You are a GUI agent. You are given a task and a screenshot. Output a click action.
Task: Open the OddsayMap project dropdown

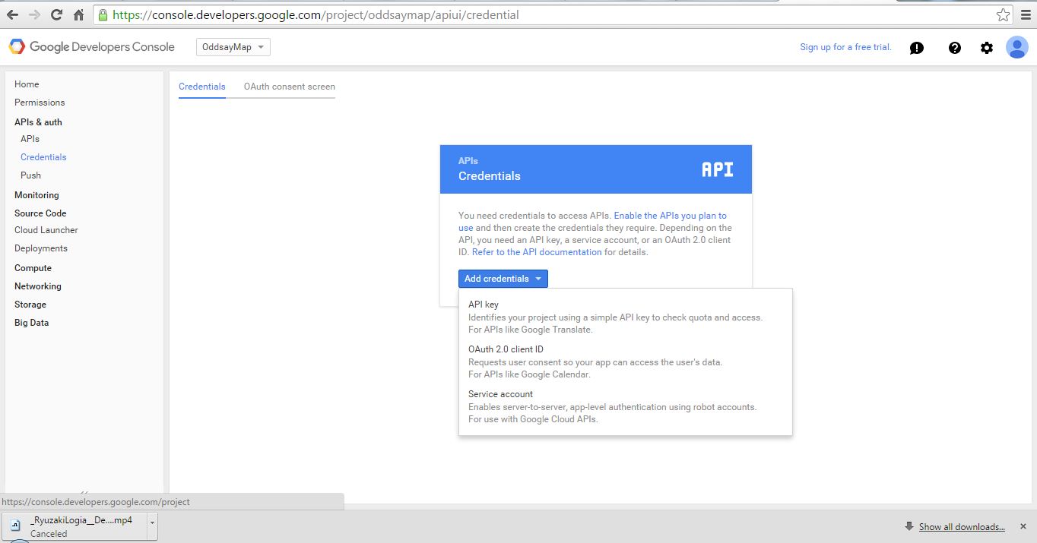[x=233, y=47]
